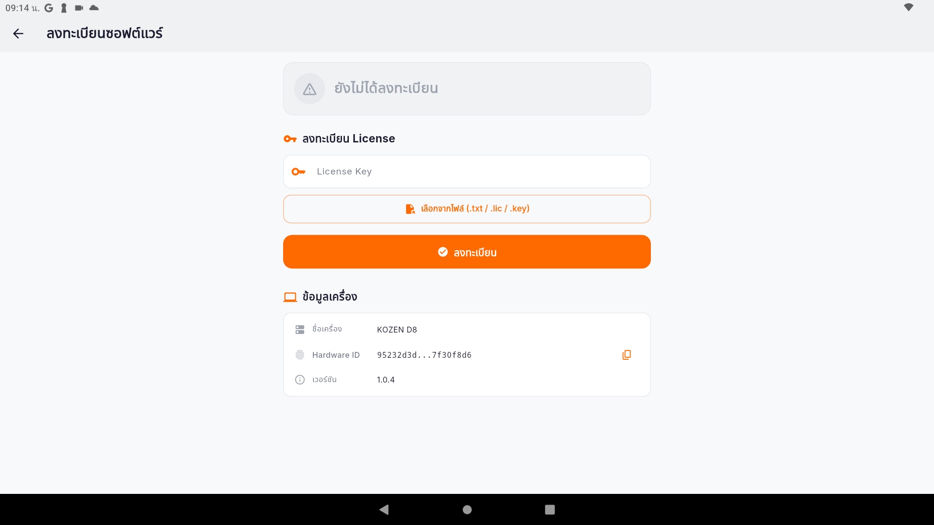Screen dimensions: 934x525
Task: Click the orange ลงทะเบียน register button
Action: pos(467,252)
